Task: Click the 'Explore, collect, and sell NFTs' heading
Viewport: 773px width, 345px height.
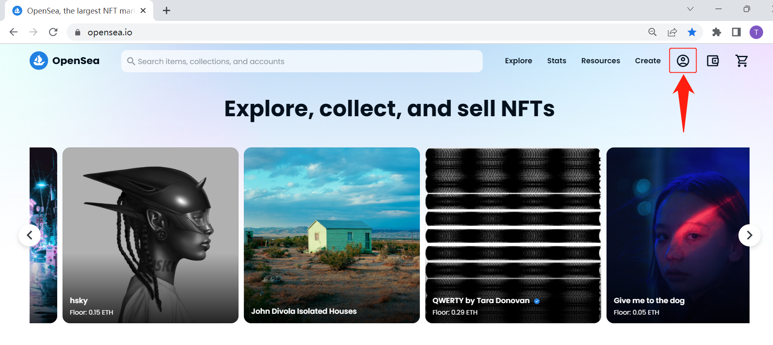Action: click(389, 109)
